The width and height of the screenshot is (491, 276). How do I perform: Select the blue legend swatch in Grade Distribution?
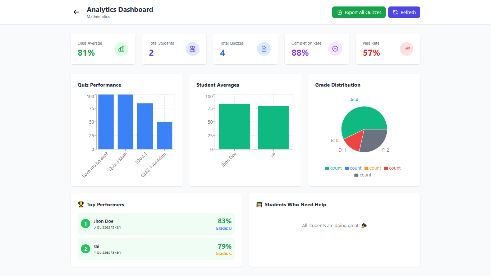tap(347, 168)
